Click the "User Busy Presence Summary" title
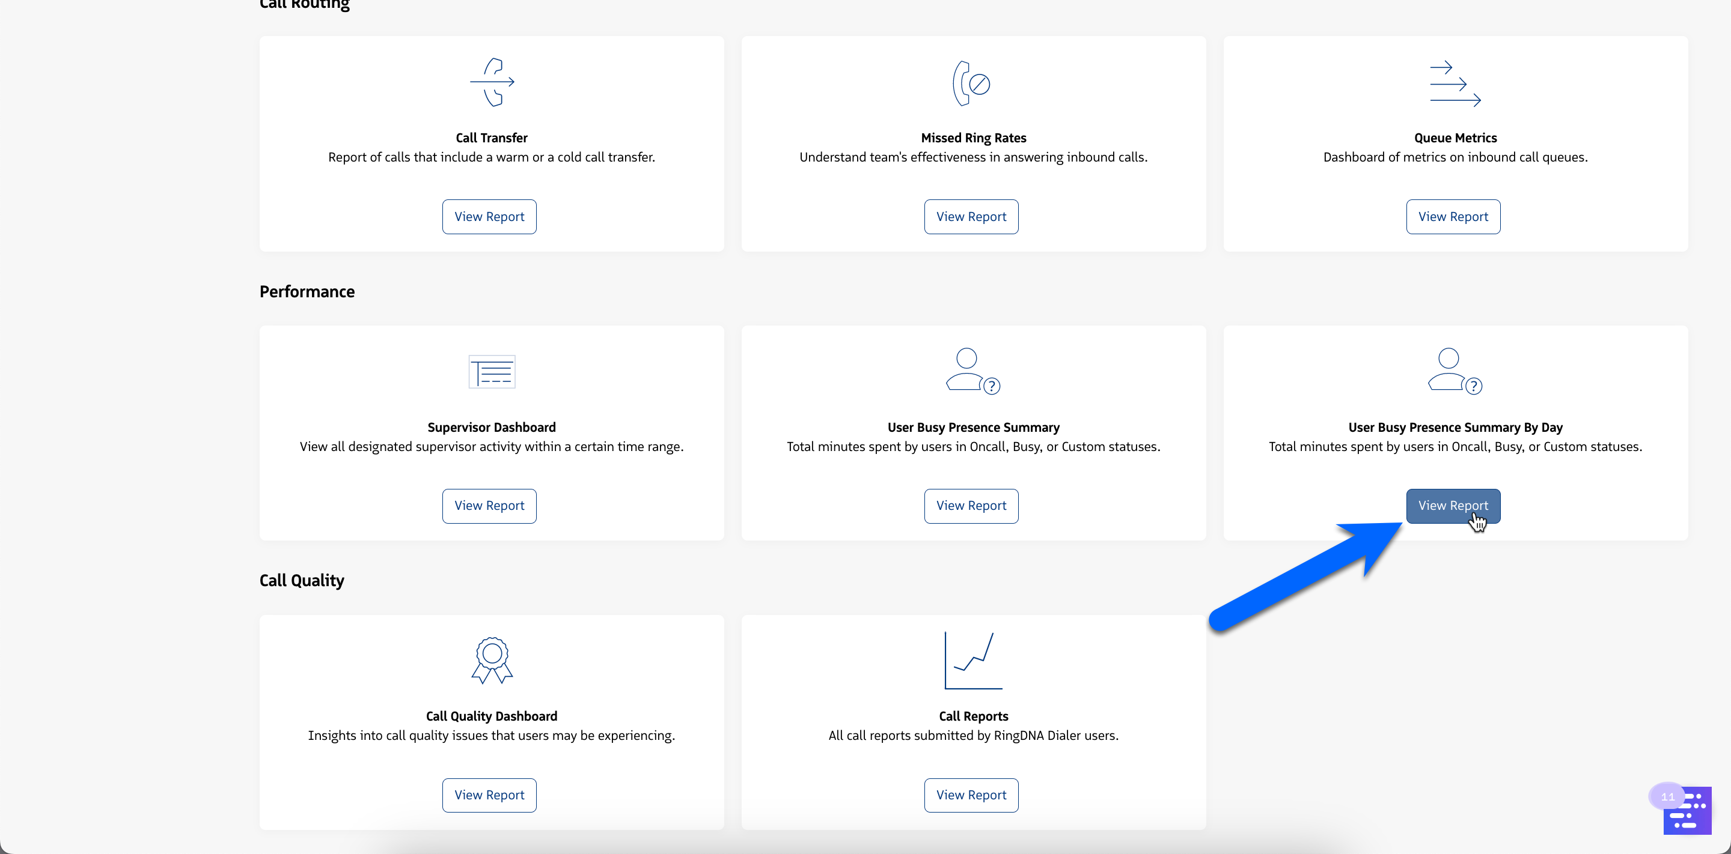 973,427
